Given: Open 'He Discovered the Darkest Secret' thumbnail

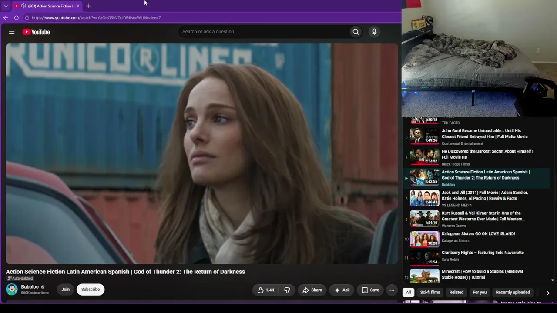Looking at the screenshot, I should tap(424, 157).
